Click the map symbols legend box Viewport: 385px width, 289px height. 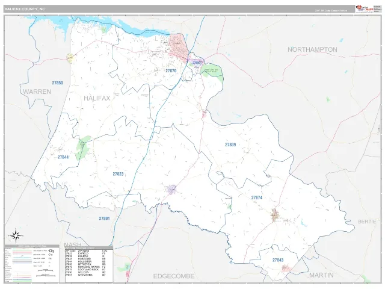32,264
